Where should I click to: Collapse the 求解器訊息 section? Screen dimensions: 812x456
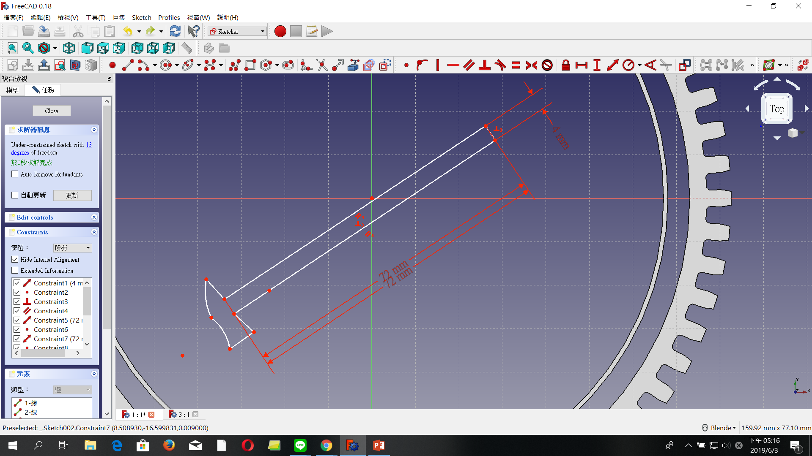(94, 130)
